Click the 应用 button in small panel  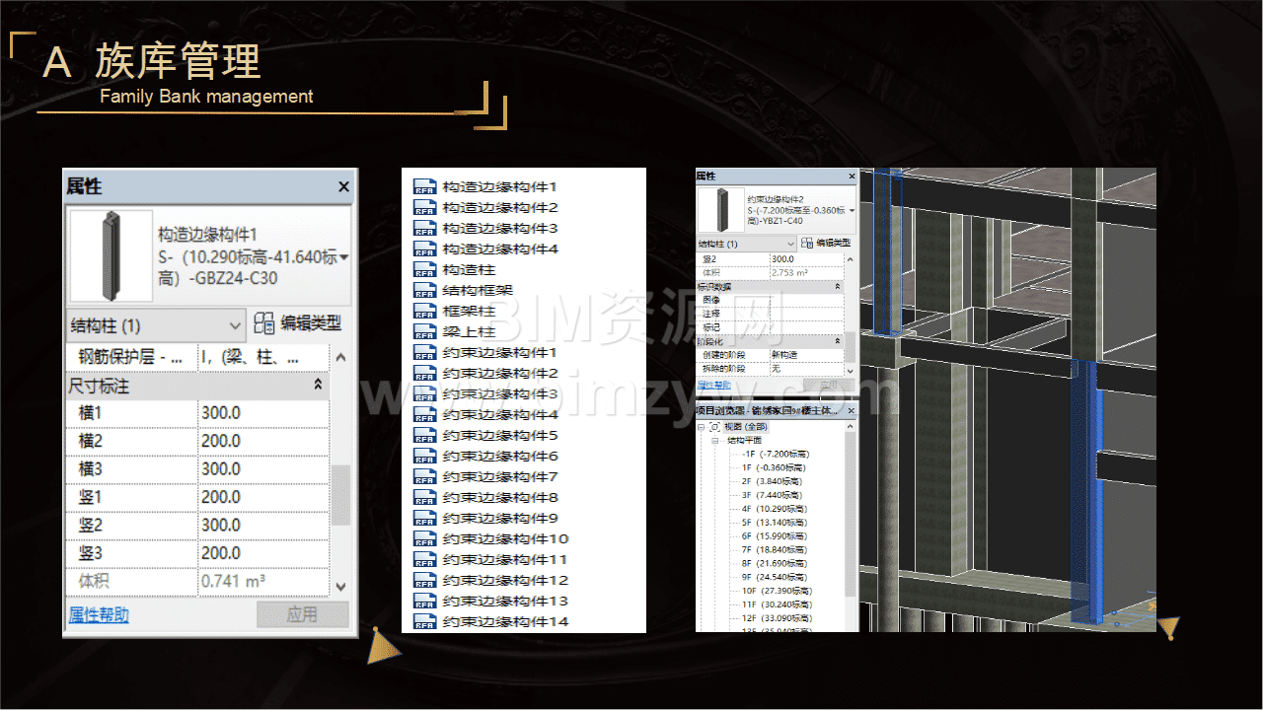click(830, 386)
